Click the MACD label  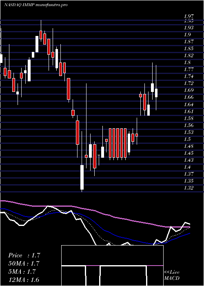pyautogui.click(x=172, y=278)
